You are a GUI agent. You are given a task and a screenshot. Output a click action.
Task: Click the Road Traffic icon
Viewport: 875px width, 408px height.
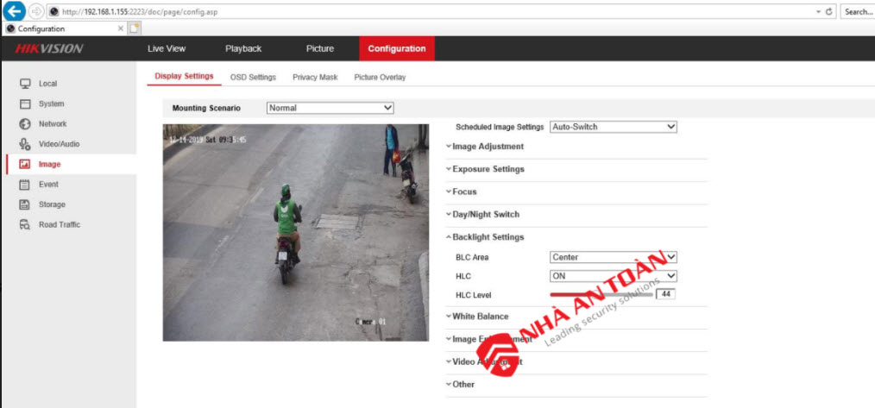pos(25,225)
